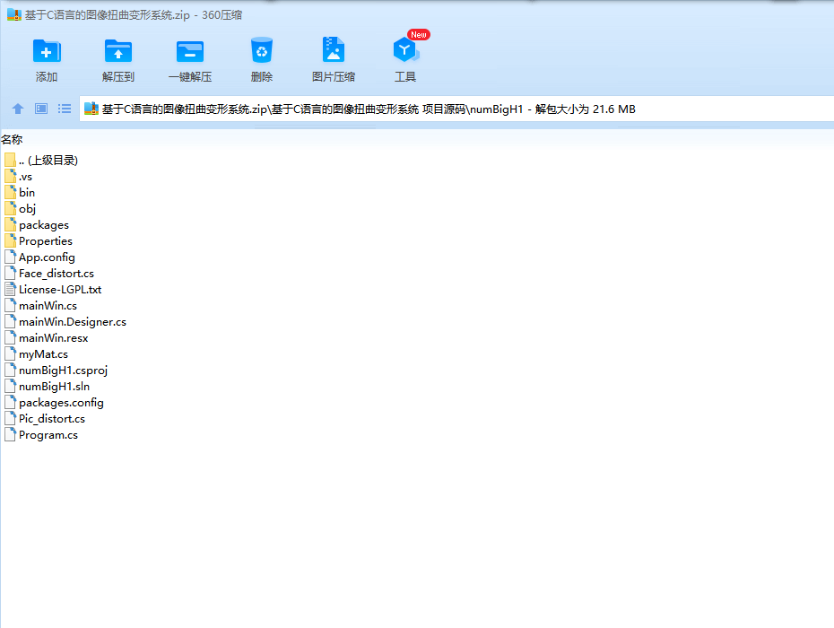Click the 360压缩 title bar app icon
Viewport: 834px width, 628px height.
pyautogui.click(x=13, y=15)
